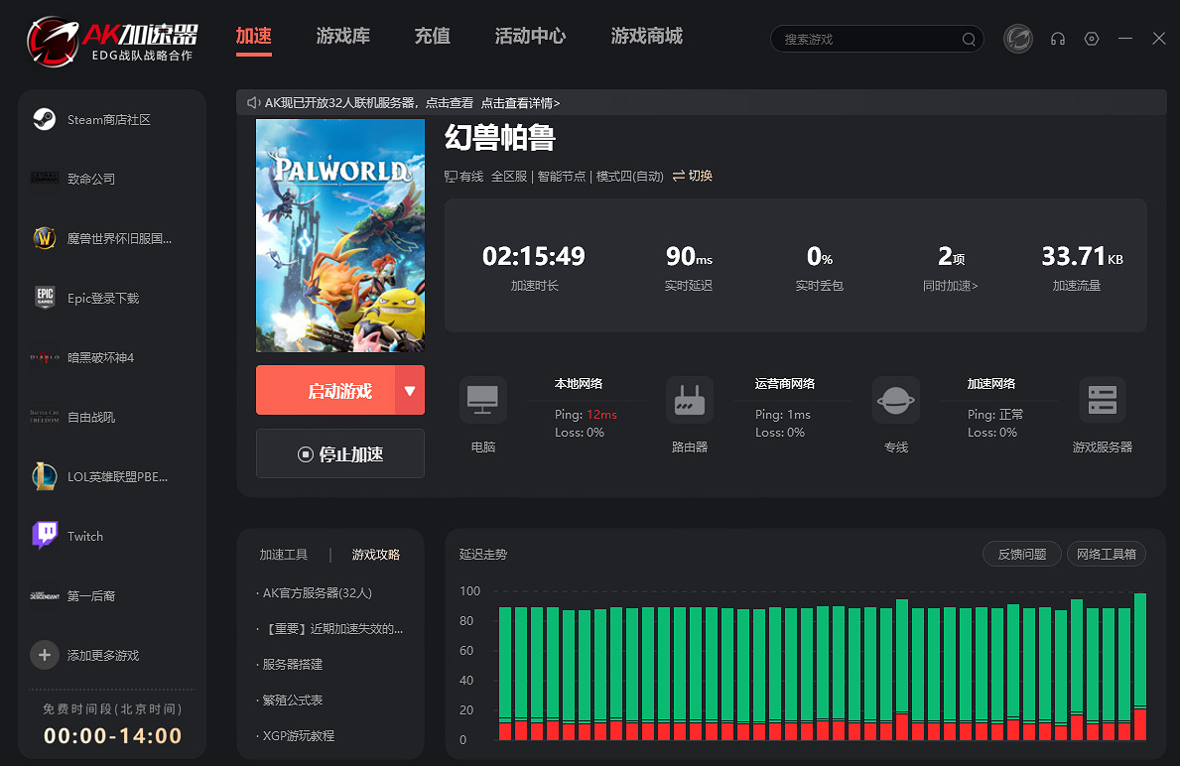This screenshot has width=1180, height=766.
Task: Open the 点击查看详情 announcement link
Action: [520, 103]
